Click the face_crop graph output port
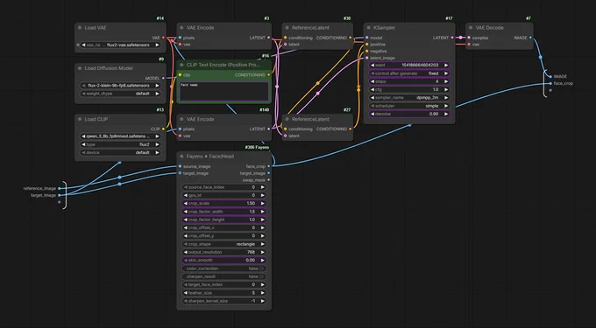Viewport: 596px width, 328px height. coord(550,83)
